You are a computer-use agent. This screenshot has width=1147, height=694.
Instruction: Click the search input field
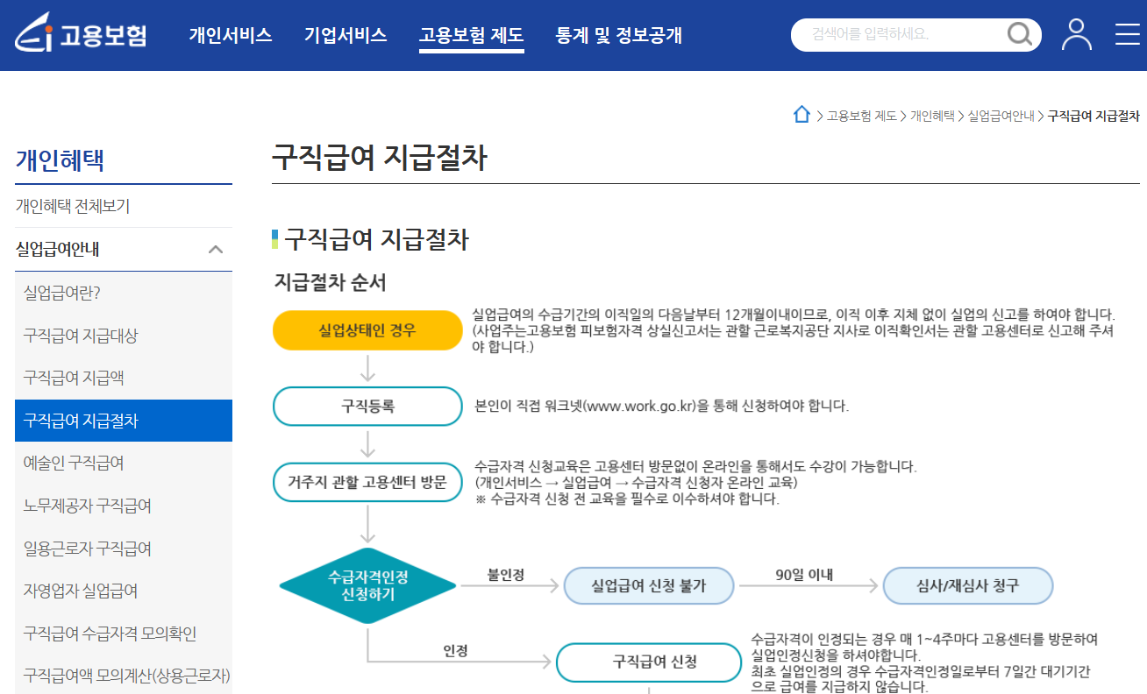894,35
